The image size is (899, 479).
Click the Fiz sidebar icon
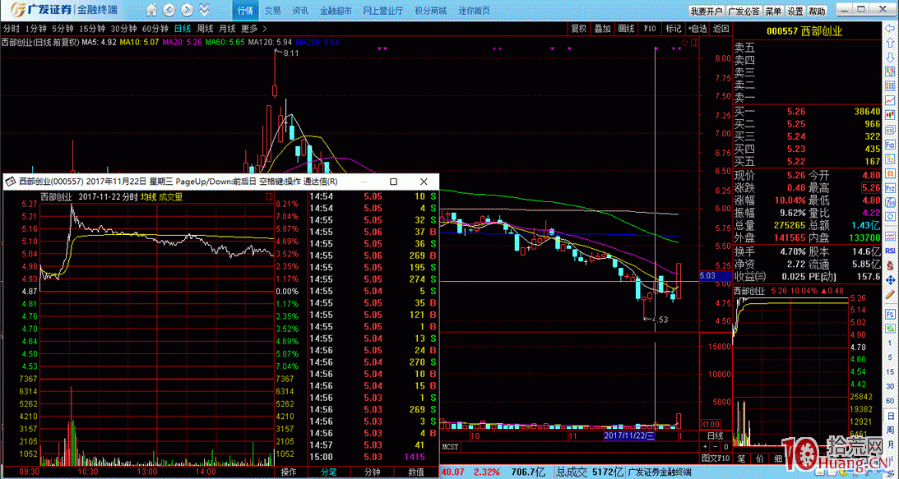(x=890, y=187)
